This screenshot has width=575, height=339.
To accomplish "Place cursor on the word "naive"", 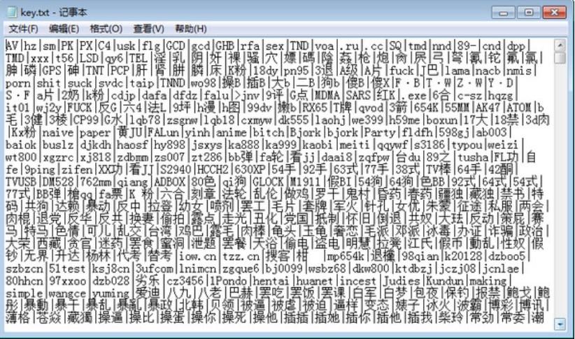I will (x=57, y=132).
